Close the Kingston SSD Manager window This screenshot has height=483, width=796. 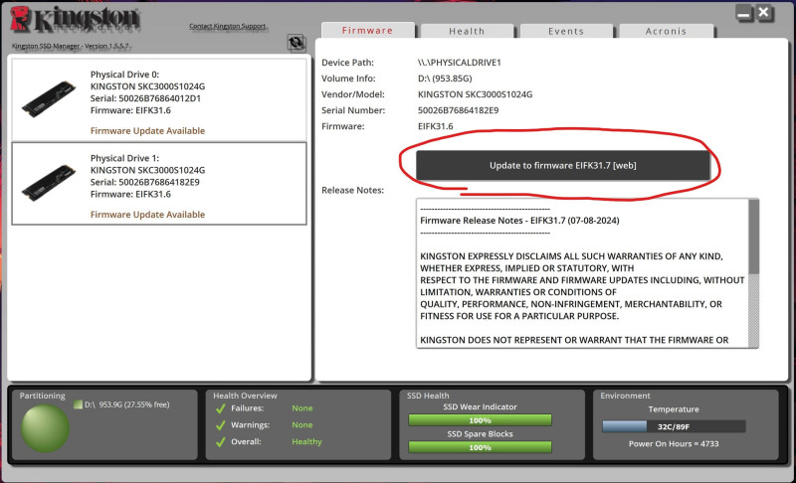pos(763,13)
